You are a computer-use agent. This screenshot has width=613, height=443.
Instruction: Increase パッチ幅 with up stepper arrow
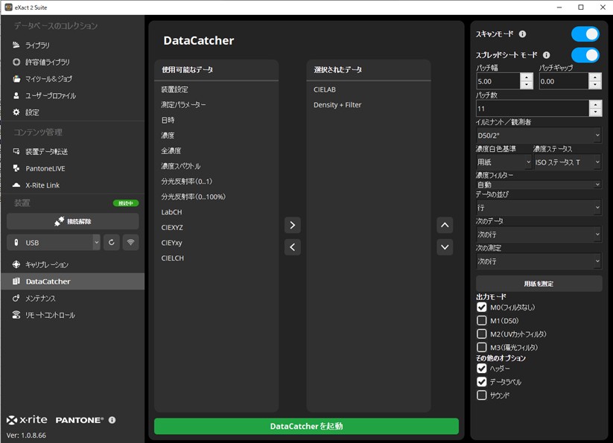(527, 77)
